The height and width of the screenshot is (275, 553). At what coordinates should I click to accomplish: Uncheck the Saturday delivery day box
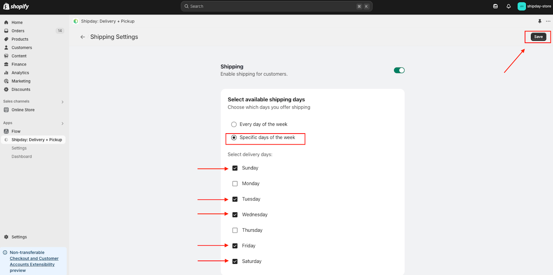point(235,261)
